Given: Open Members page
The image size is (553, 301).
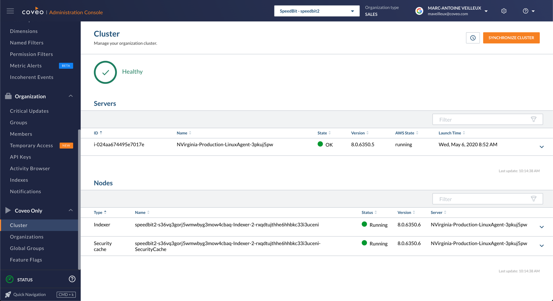Looking at the screenshot, I should [x=21, y=134].
